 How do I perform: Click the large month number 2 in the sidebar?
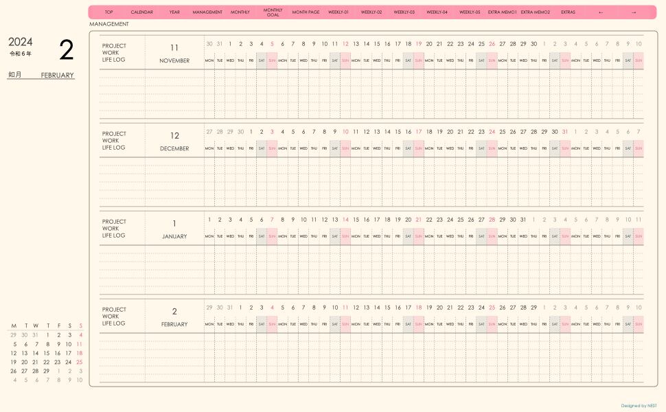pos(67,49)
